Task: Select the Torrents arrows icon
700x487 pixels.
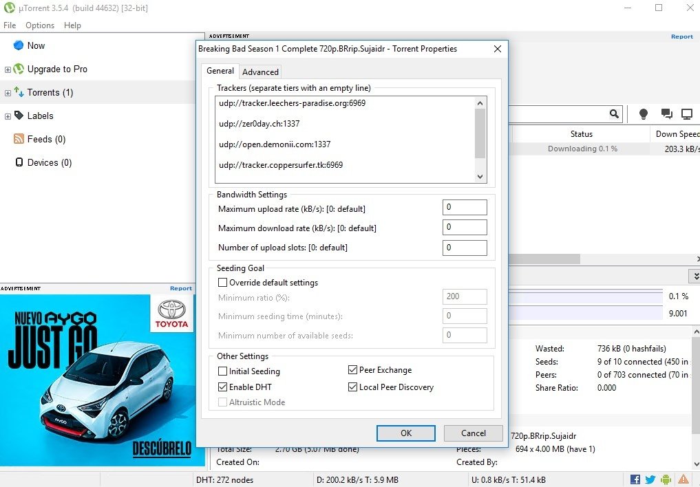Action: pyautogui.click(x=19, y=92)
